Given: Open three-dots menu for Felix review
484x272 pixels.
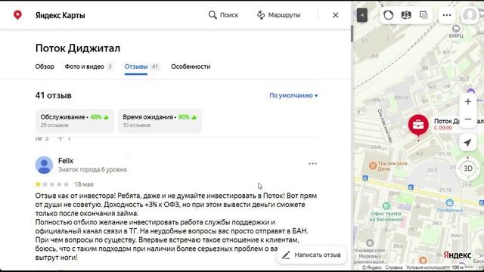Looking at the screenshot, I should (x=312, y=164).
